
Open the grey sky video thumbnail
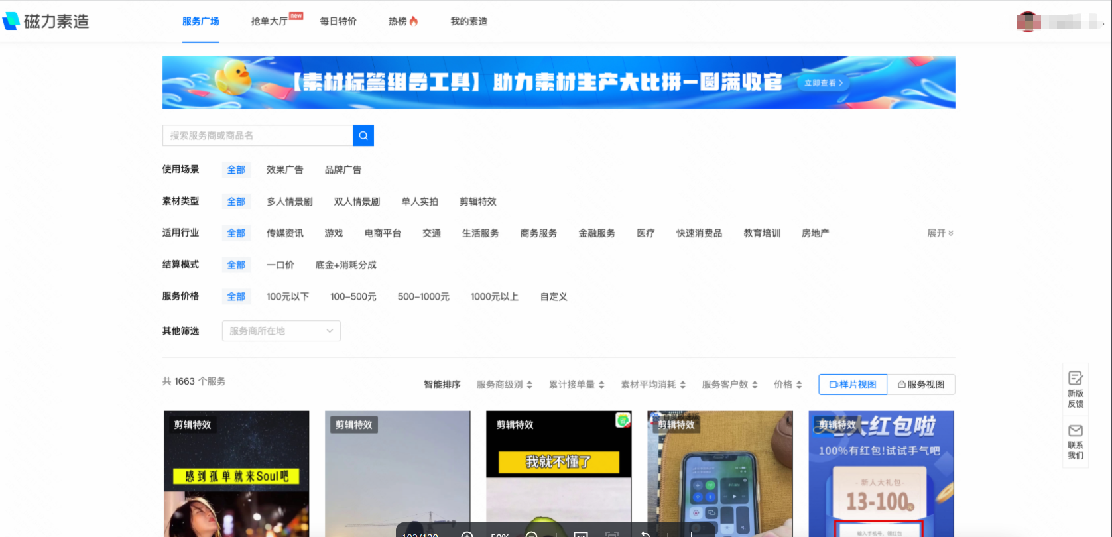(x=398, y=474)
